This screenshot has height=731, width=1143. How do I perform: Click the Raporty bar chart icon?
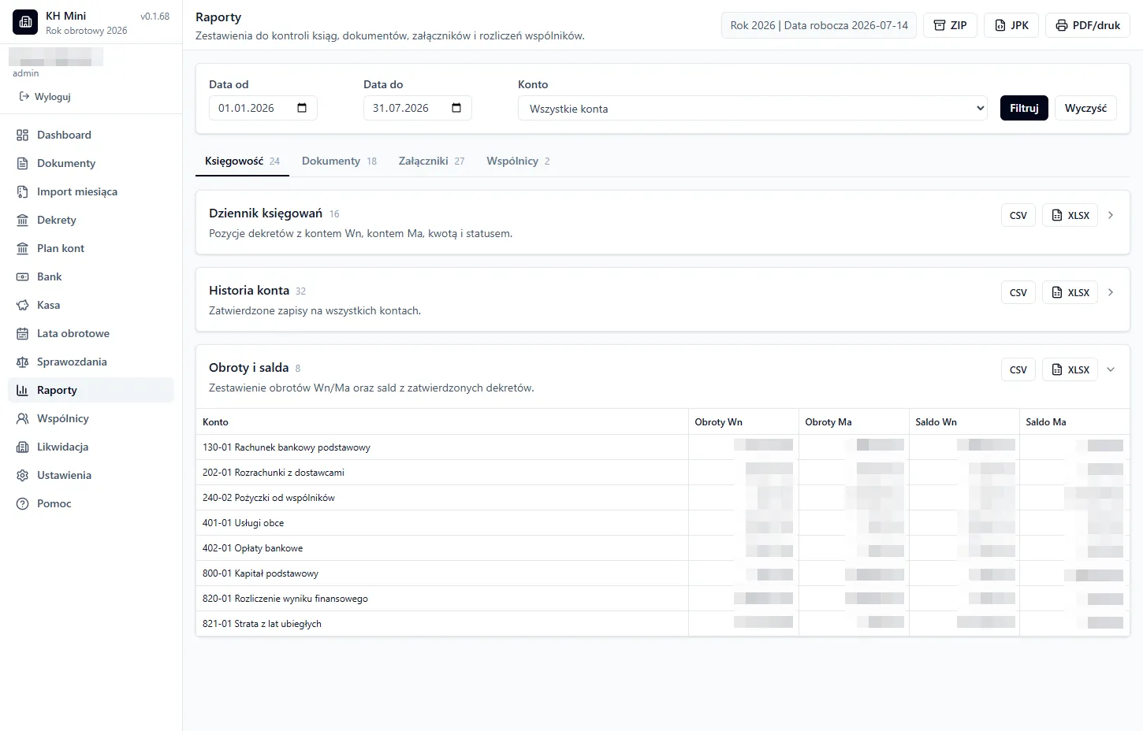pyautogui.click(x=22, y=390)
